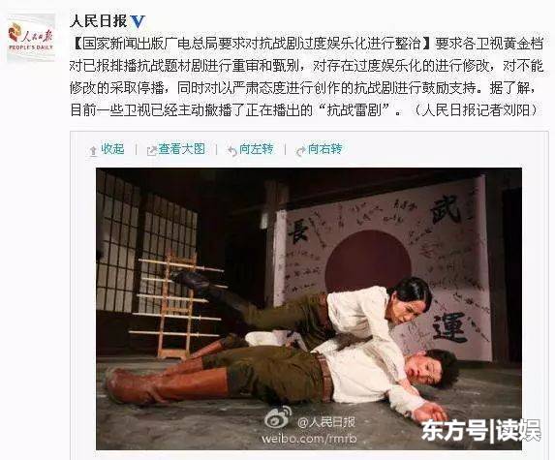Click the 向右转 rotate right text
Screen dimensions: 555x460
[x=324, y=149]
